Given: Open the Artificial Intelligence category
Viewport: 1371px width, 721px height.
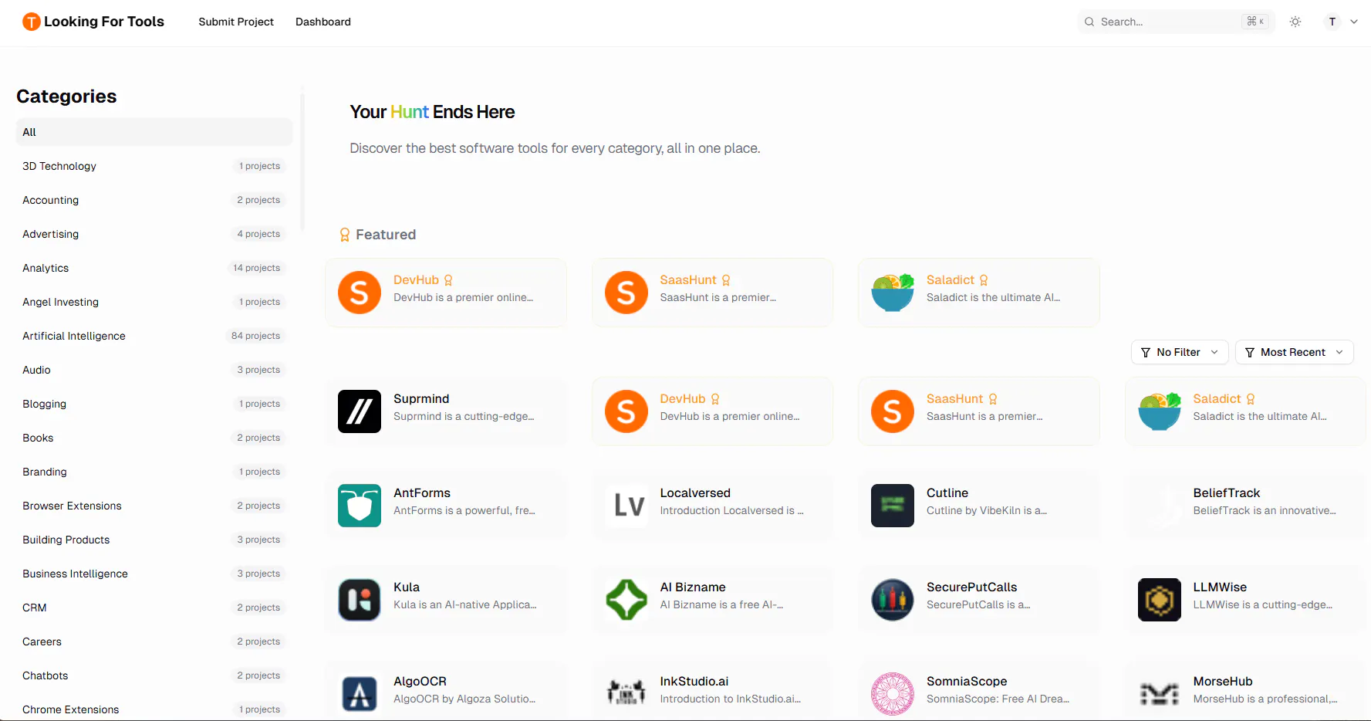Looking at the screenshot, I should [x=154, y=336].
